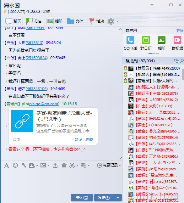This screenshot has width=184, height=203.
Task: Select member 【黄金】狗芙(3178795914)
Action: pos(153,138)
